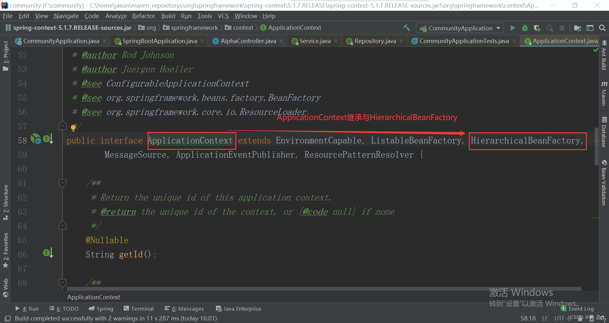Open Project Structure from the toolbar icon
Screen dimensions: 609x323
pyautogui.click(x=578, y=28)
